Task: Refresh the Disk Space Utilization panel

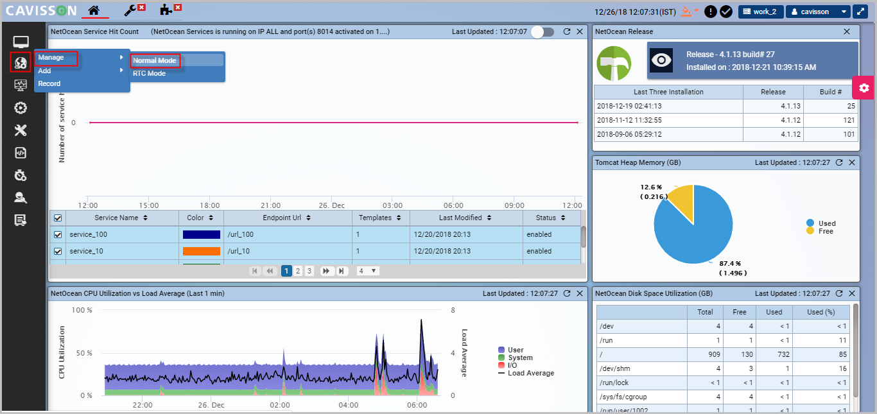Action: pyautogui.click(x=839, y=293)
